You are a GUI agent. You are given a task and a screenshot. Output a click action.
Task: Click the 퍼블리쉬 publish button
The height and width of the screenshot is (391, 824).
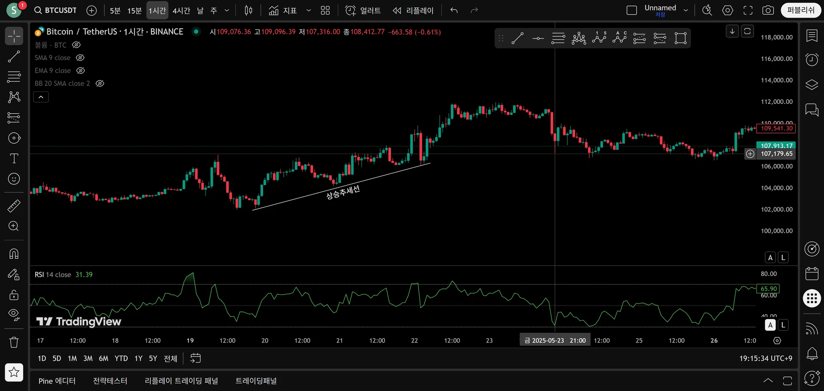click(x=800, y=10)
